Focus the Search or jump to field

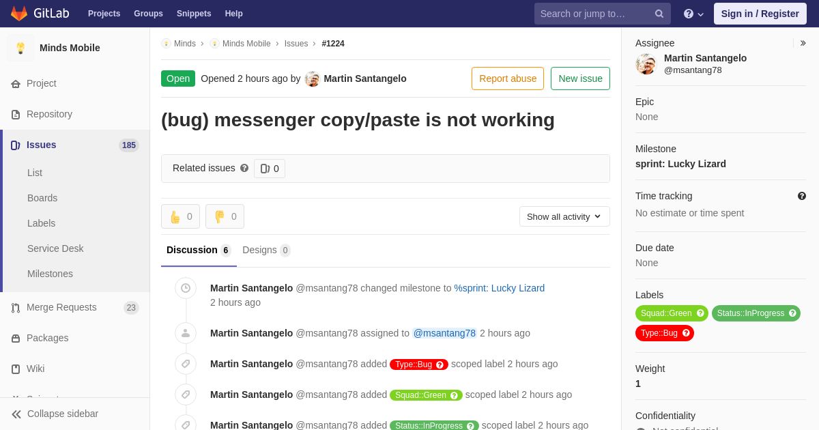click(594, 14)
